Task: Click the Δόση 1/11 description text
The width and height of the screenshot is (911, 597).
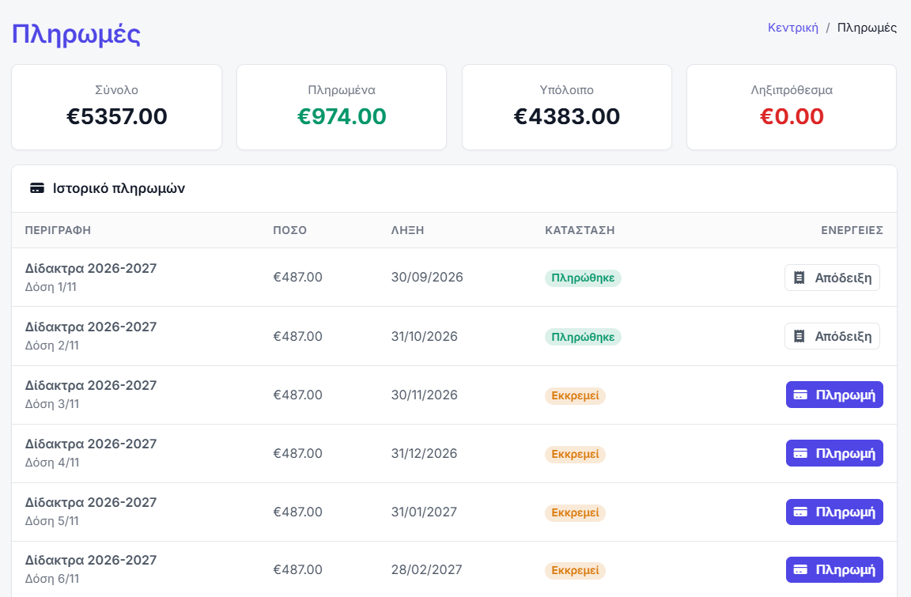Action: click(51, 287)
